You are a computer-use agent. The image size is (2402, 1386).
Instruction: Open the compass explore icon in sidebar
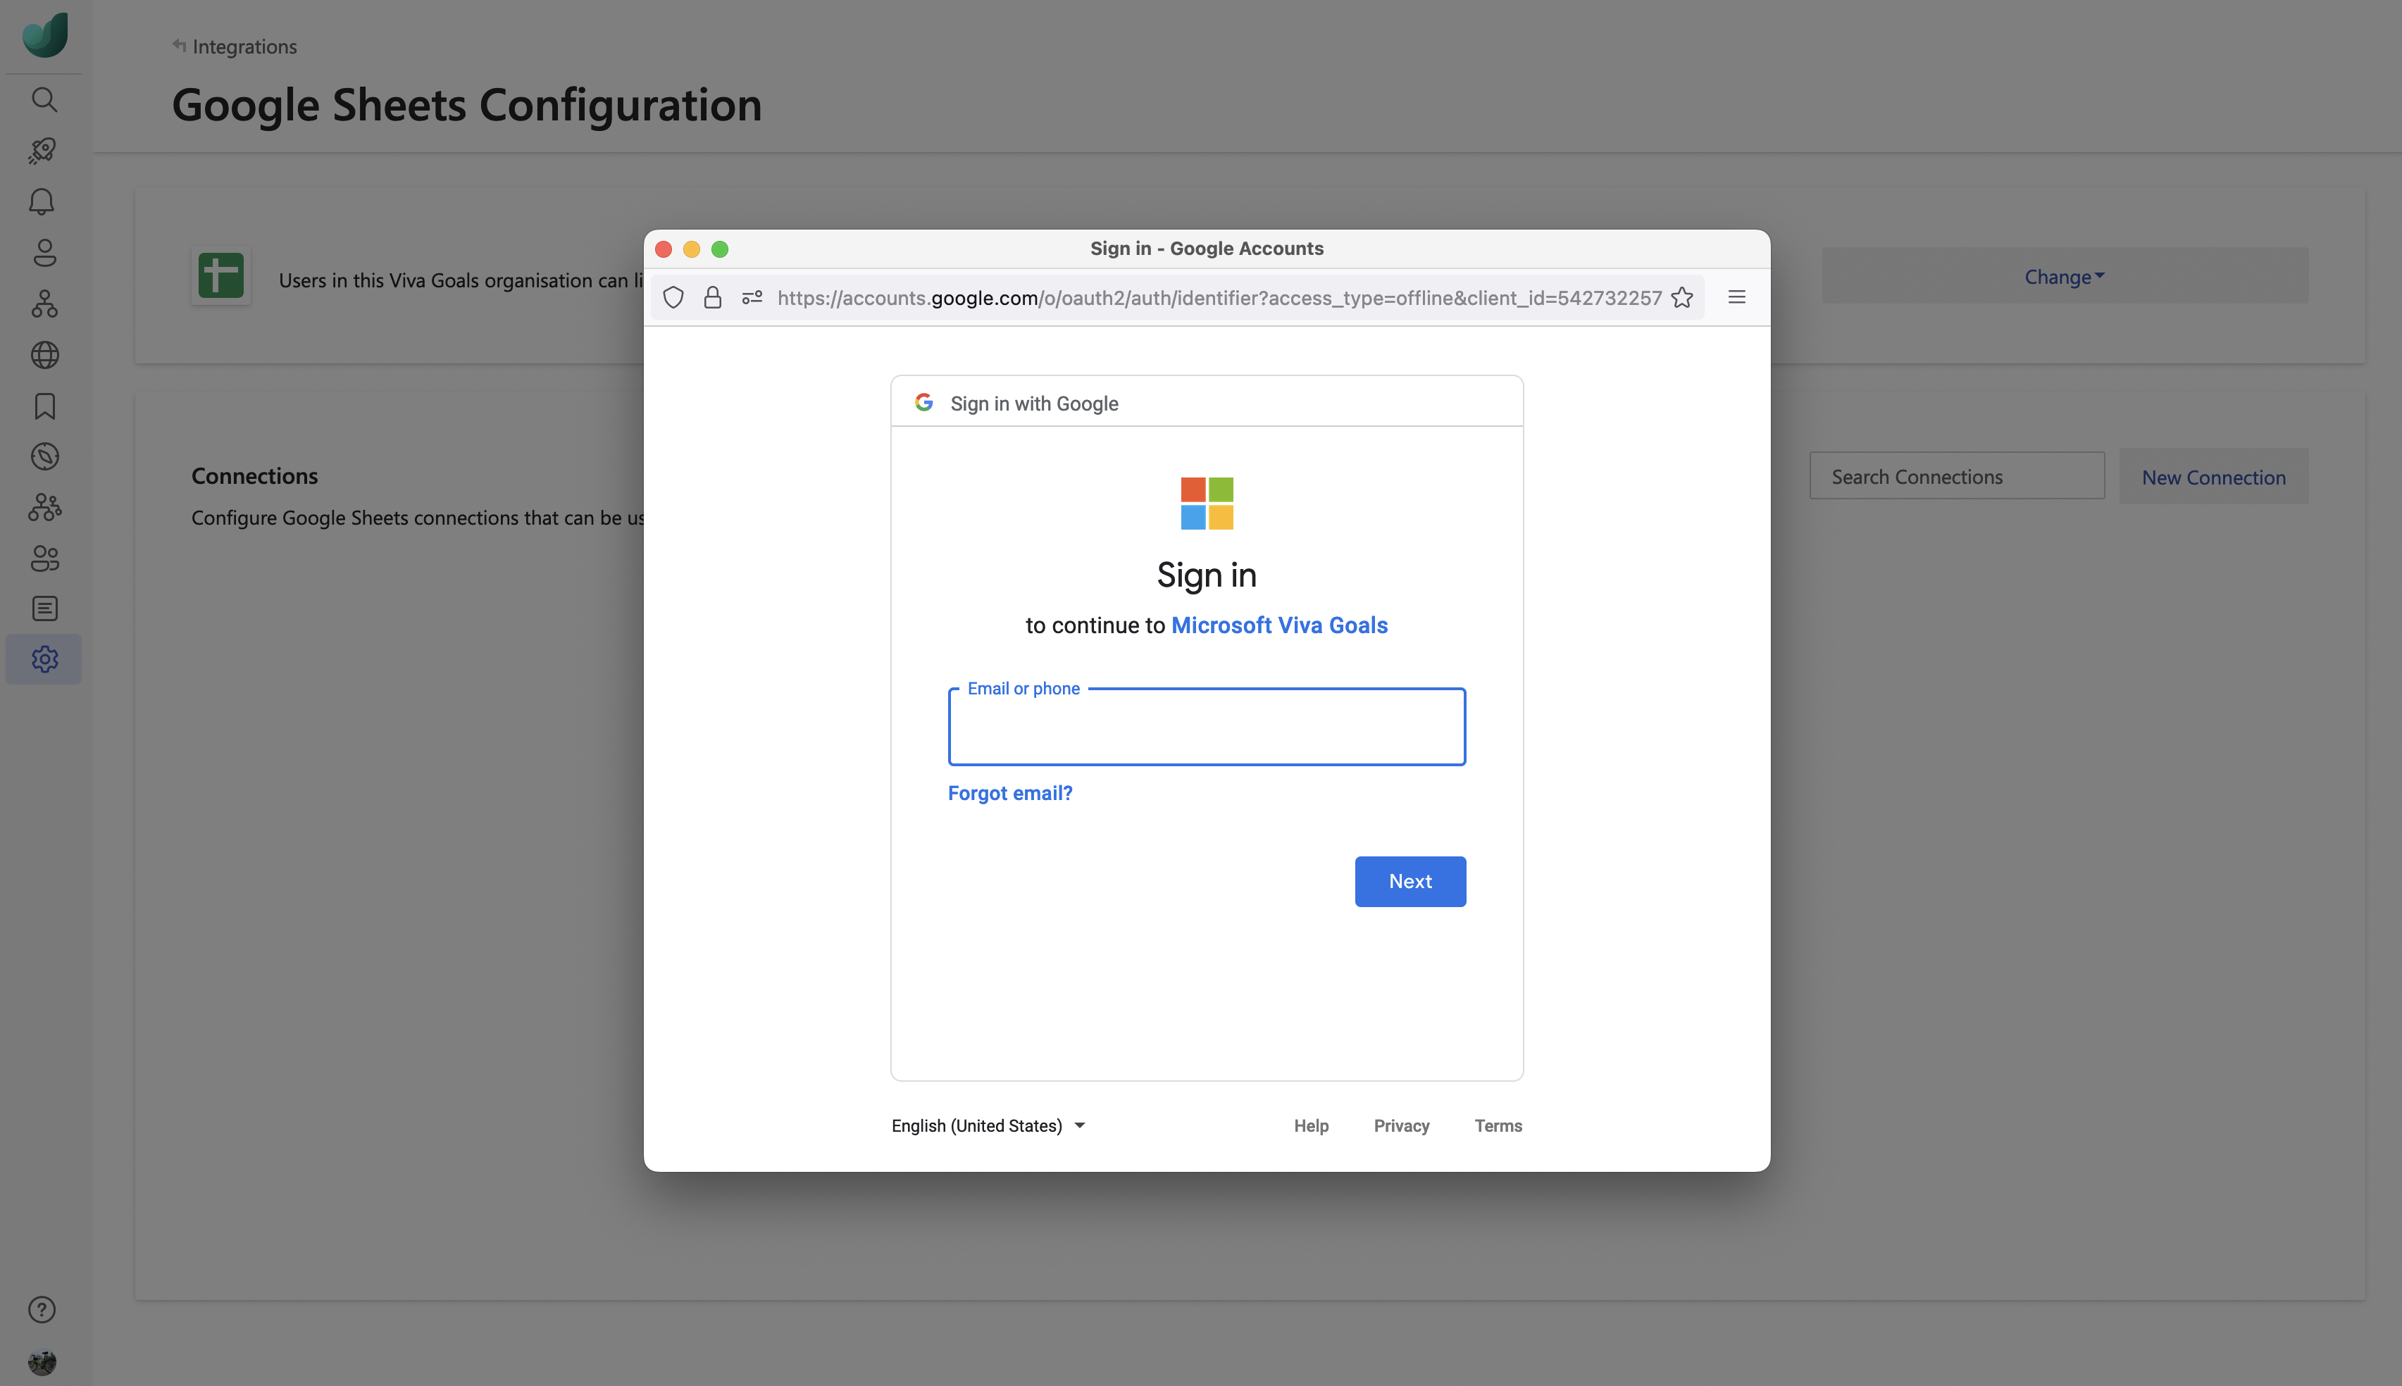(44, 456)
